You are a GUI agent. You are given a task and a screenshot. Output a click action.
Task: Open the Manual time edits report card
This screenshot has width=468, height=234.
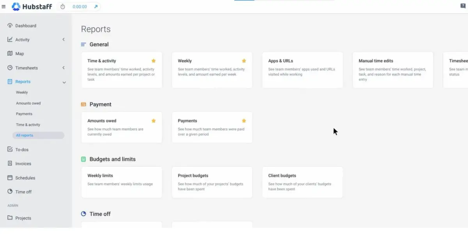pos(393,70)
